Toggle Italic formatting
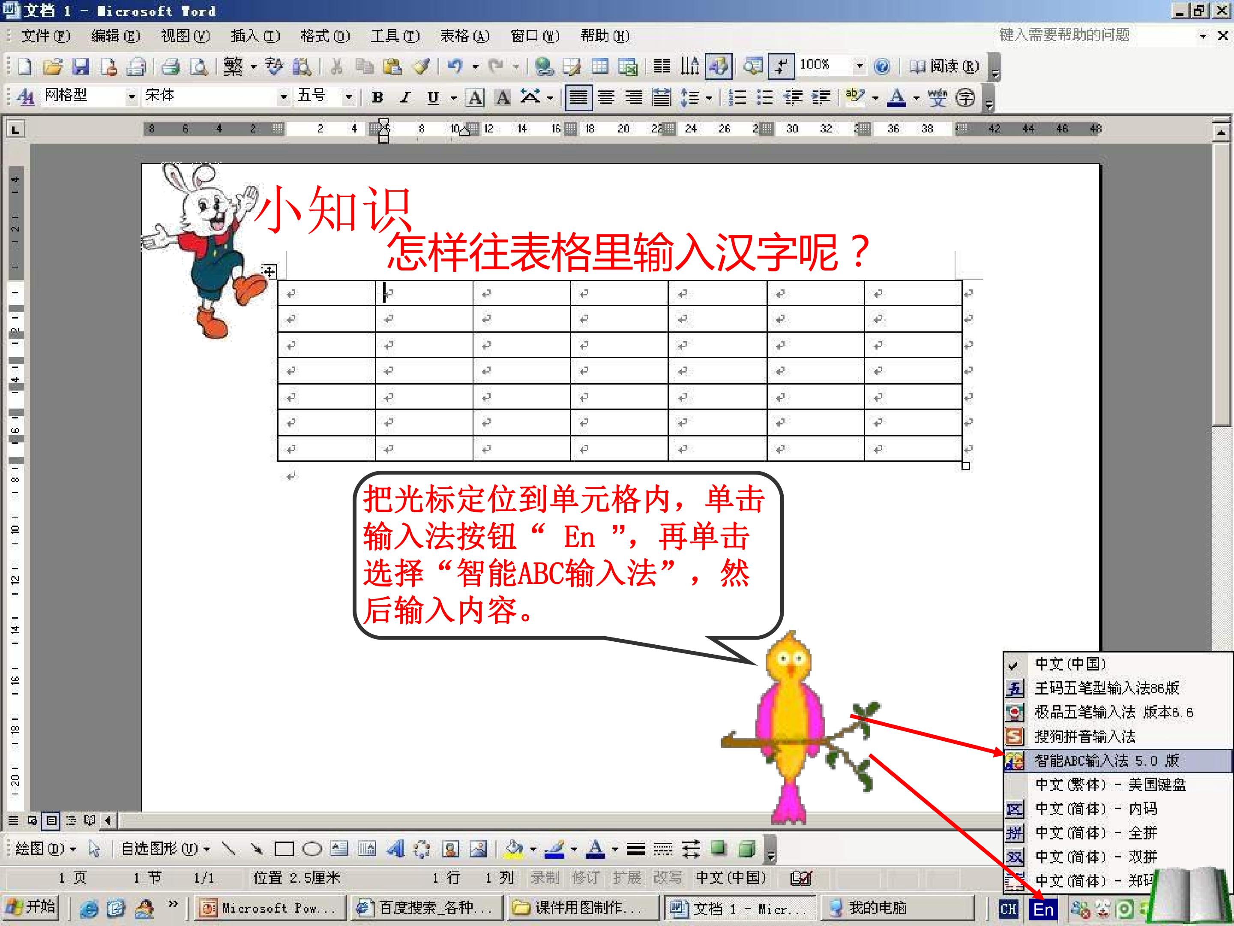This screenshot has height=926, width=1234. [406, 98]
